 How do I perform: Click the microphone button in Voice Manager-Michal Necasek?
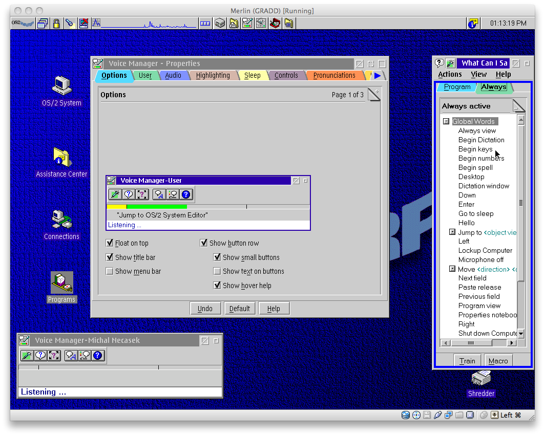point(27,356)
